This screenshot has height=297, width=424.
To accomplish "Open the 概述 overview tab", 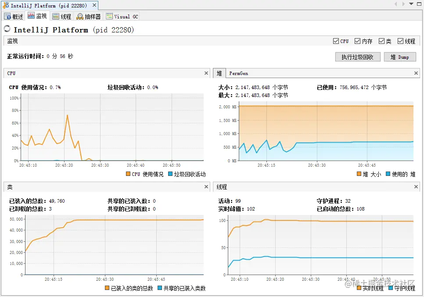I will [14, 17].
